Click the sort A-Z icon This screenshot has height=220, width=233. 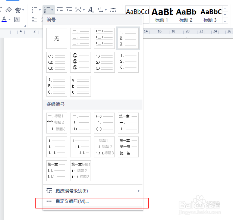91,10
